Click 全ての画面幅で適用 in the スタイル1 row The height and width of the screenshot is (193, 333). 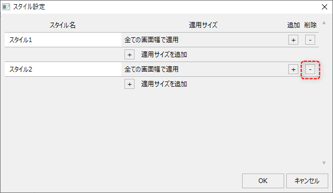point(151,40)
